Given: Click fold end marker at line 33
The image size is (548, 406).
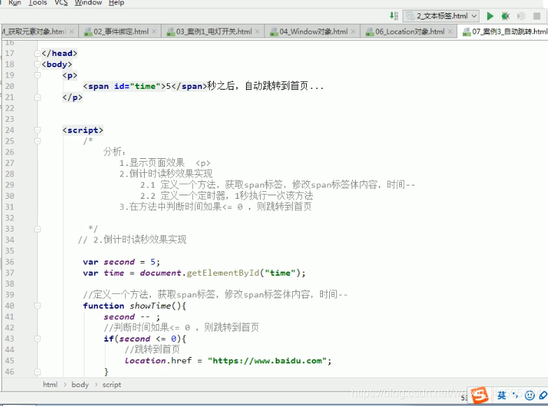Looking at the screenshot, I should (38, 229).
